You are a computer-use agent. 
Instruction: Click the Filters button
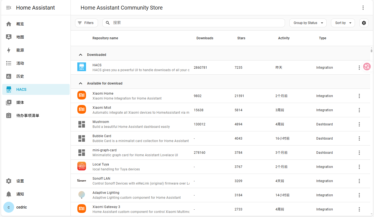coord(86,23)
